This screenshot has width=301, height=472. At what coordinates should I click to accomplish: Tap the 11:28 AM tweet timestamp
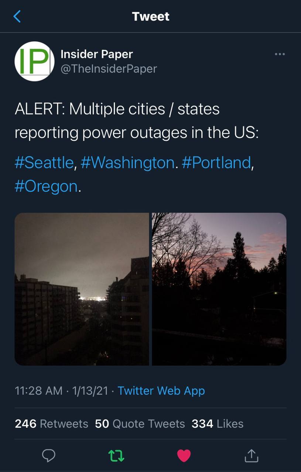pyautogui.click(x=38, y=391)
